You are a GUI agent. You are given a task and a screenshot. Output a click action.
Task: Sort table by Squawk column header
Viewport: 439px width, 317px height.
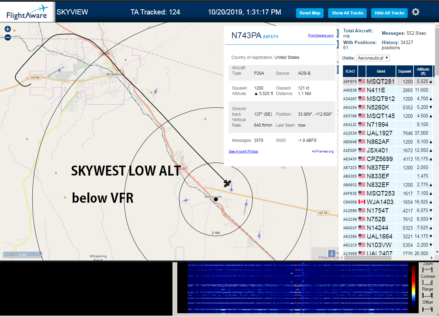(405, 71)
